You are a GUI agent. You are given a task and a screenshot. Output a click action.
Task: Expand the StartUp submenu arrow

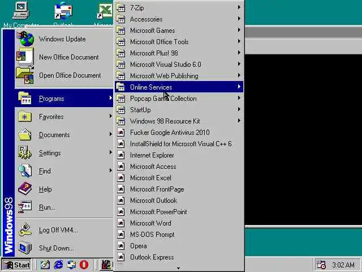239,109
